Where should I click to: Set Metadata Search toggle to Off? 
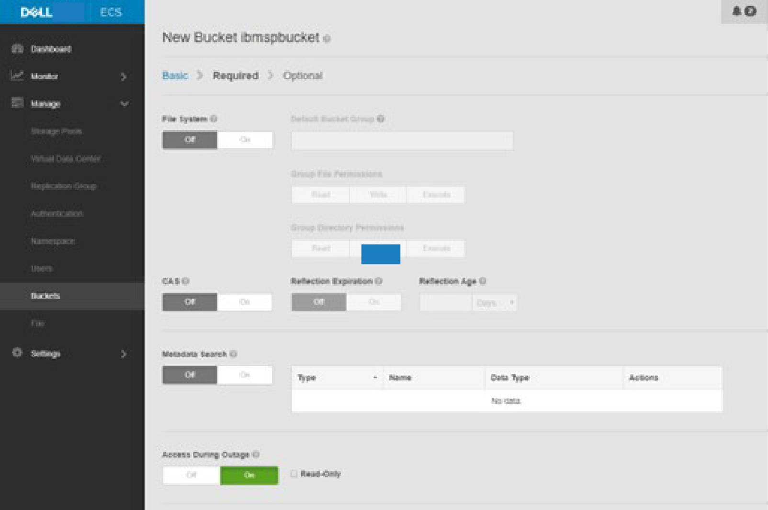[190, 375]
